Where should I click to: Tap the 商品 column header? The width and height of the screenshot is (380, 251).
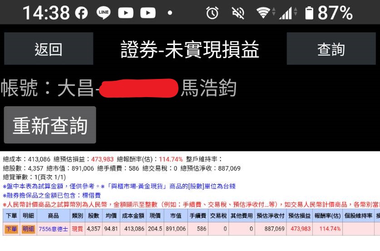coord(53,216)
